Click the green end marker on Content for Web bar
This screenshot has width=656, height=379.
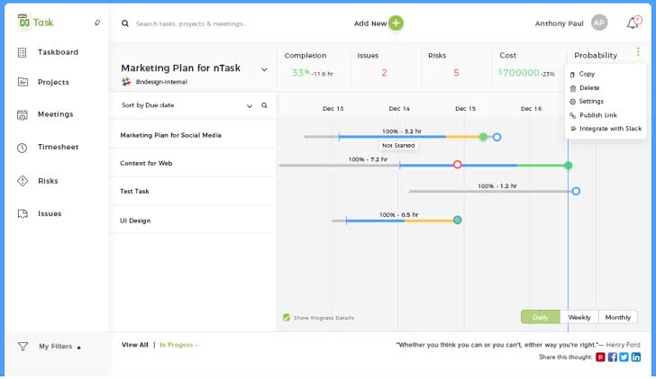pos(568,166)
